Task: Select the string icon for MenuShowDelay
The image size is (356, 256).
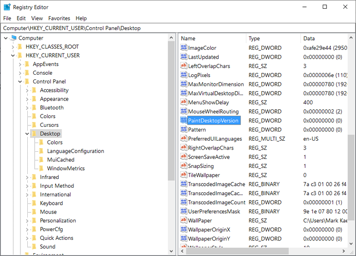Action: pos(184,102)
